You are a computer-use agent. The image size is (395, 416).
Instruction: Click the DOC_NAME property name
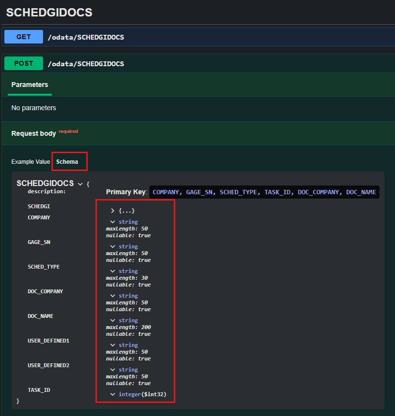tap(40, 316)
